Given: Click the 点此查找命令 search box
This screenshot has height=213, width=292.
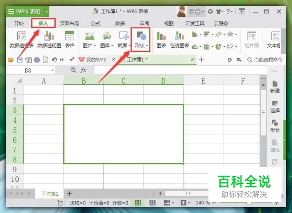Looking at the screenshot, I should pos(265,60).
